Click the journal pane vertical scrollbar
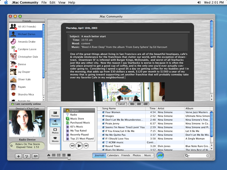 (211, 34)
